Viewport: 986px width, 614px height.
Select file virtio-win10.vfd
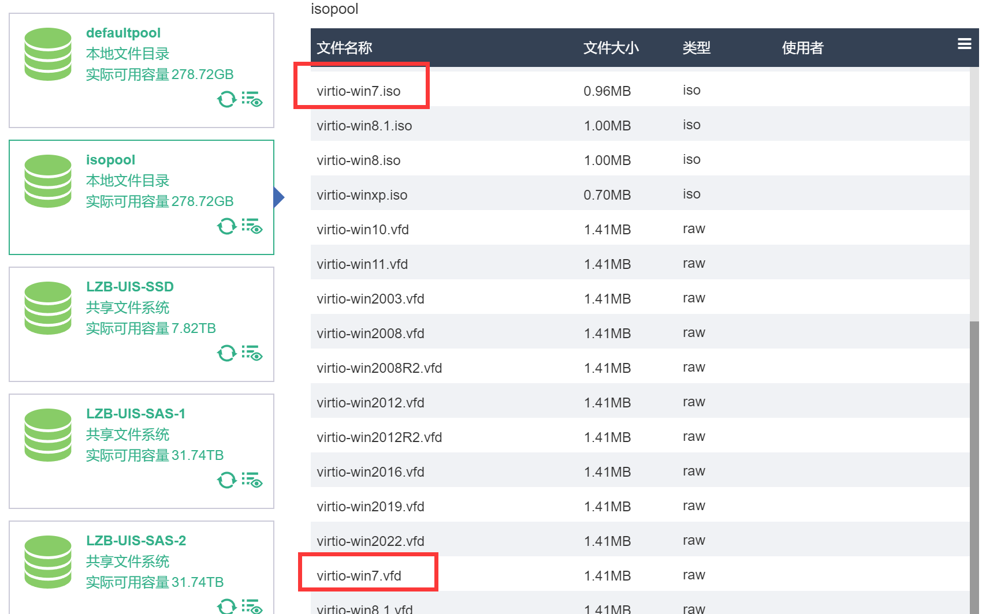pyautogui.click(x=363, y=230)
